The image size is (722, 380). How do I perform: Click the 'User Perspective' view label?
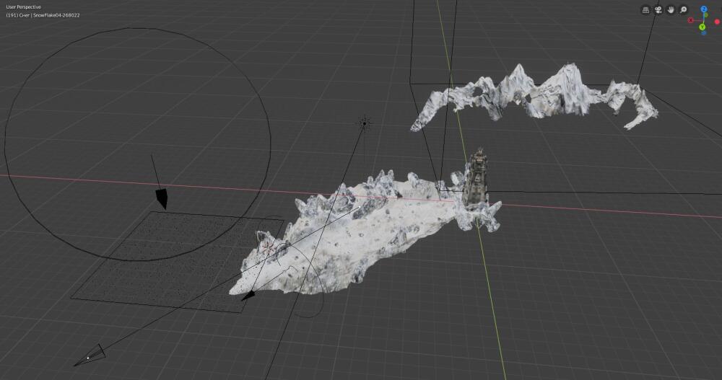coord(24,7)
